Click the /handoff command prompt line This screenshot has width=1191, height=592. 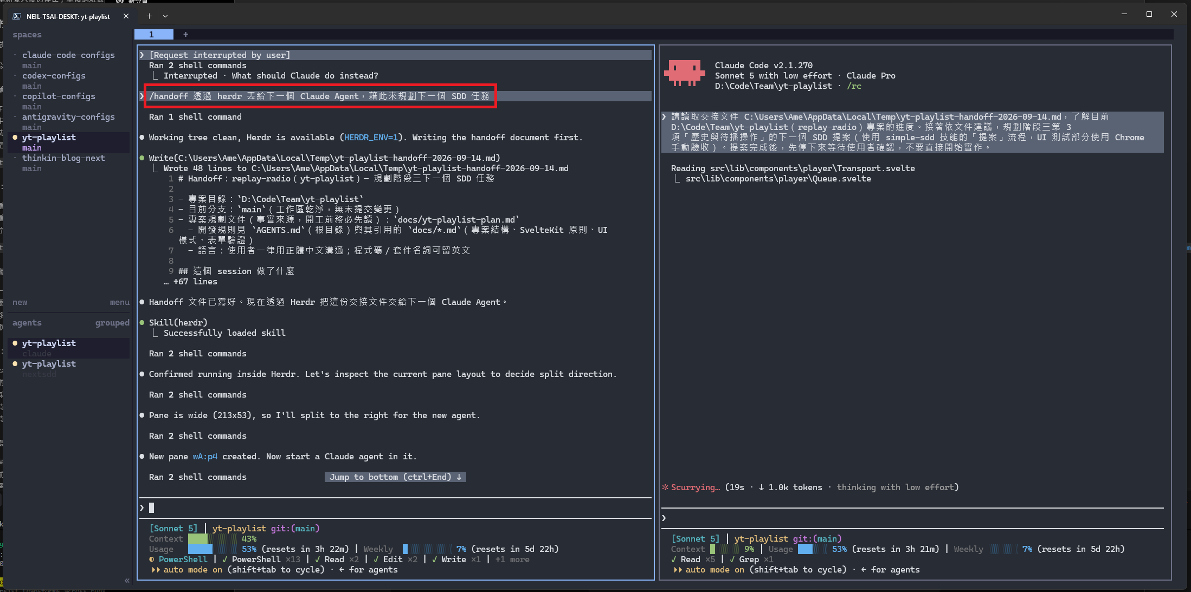click(395, 96)
